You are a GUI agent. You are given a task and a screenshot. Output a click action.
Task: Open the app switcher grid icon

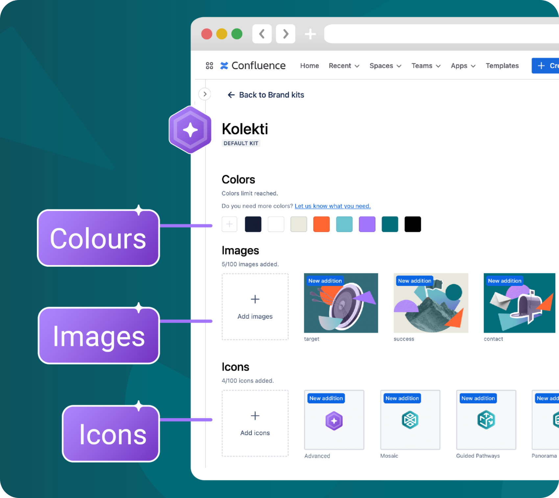click(x=209, y=66)
